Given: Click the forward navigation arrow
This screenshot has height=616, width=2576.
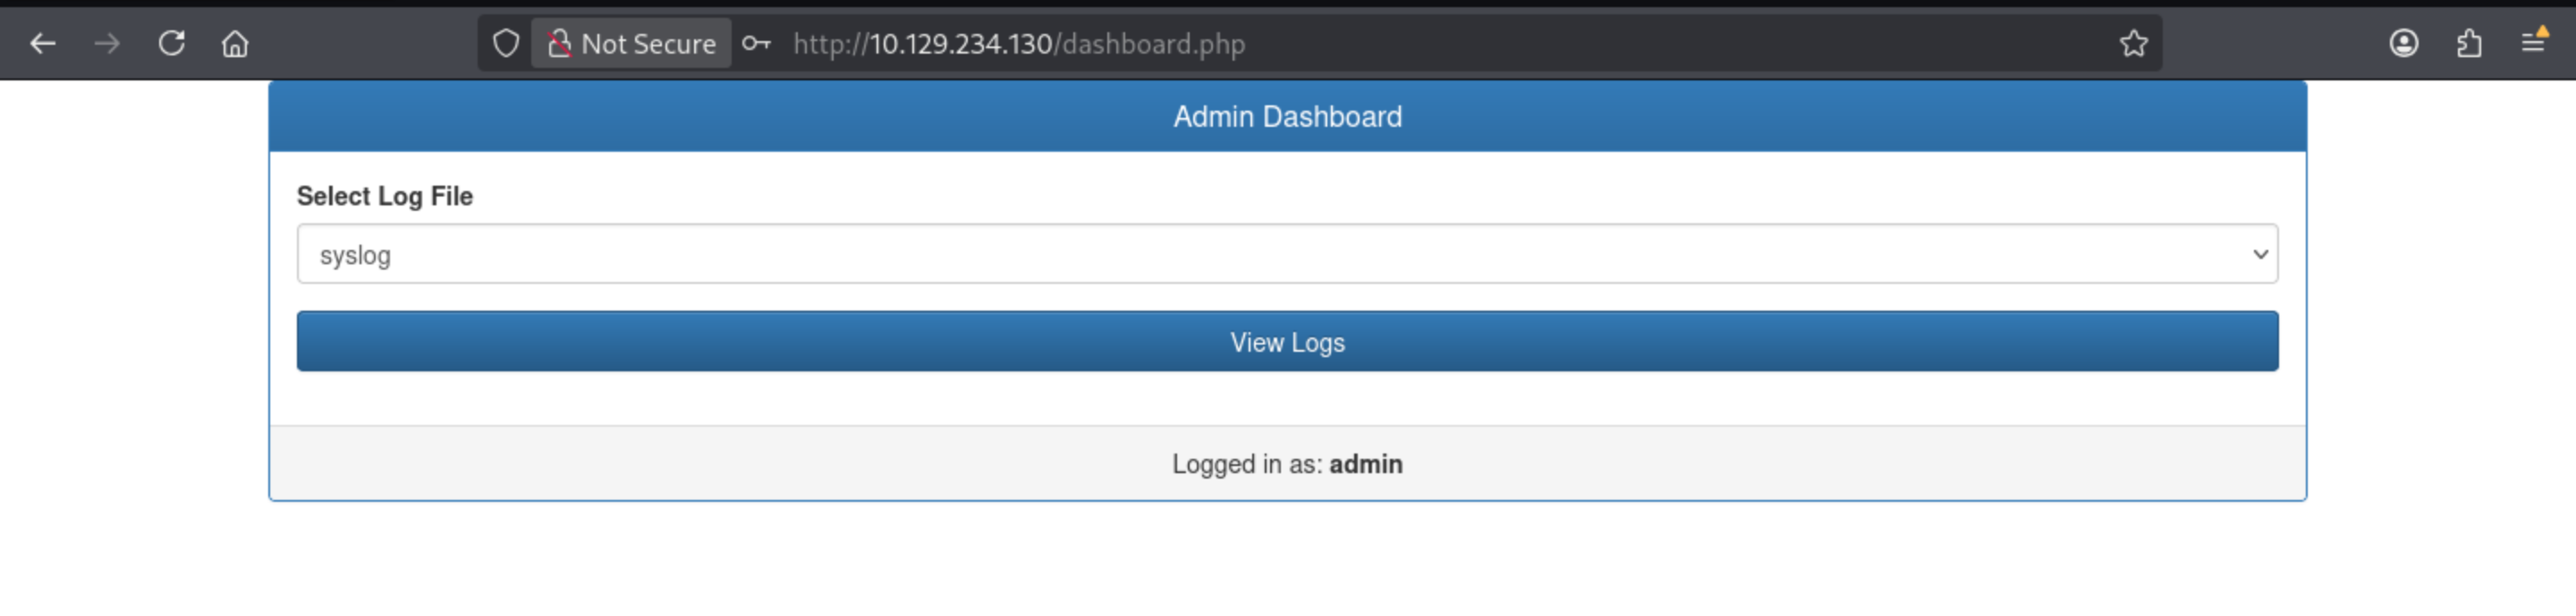Looking at the screenshot, I should point(107,44).
